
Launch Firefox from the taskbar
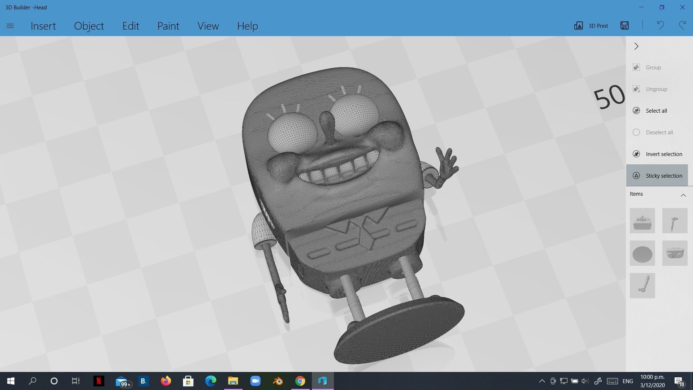click(x=166, y=381)
